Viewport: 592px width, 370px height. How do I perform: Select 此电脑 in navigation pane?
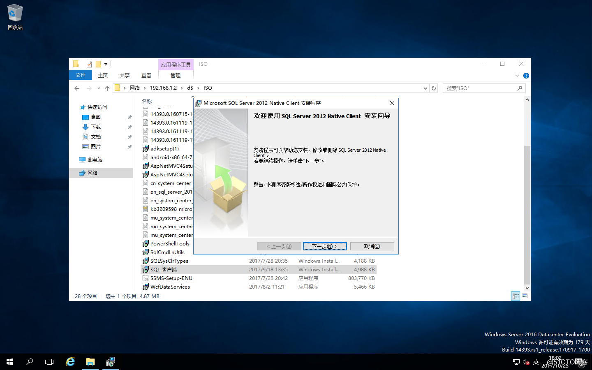pos(95,160)
